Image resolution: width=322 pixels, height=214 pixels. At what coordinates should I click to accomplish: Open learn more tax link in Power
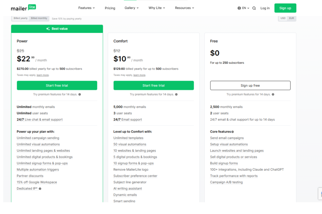click(43, 75)
